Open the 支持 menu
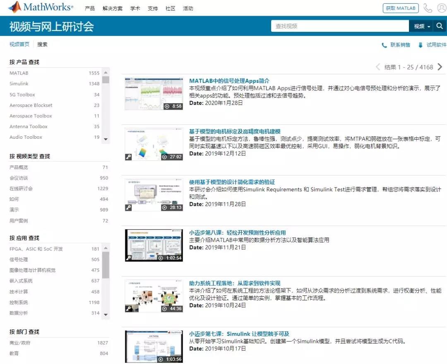The width and height of the screenshot is (447, 364). click(x=153, y=9)
